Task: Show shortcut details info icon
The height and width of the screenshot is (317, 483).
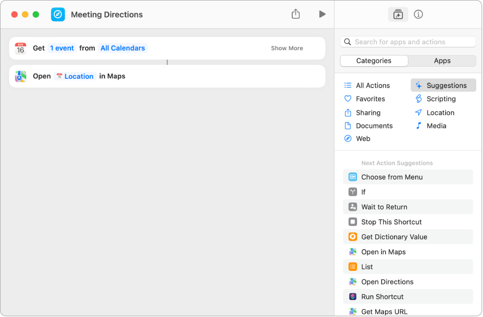Action: click(x=419, y=15)
